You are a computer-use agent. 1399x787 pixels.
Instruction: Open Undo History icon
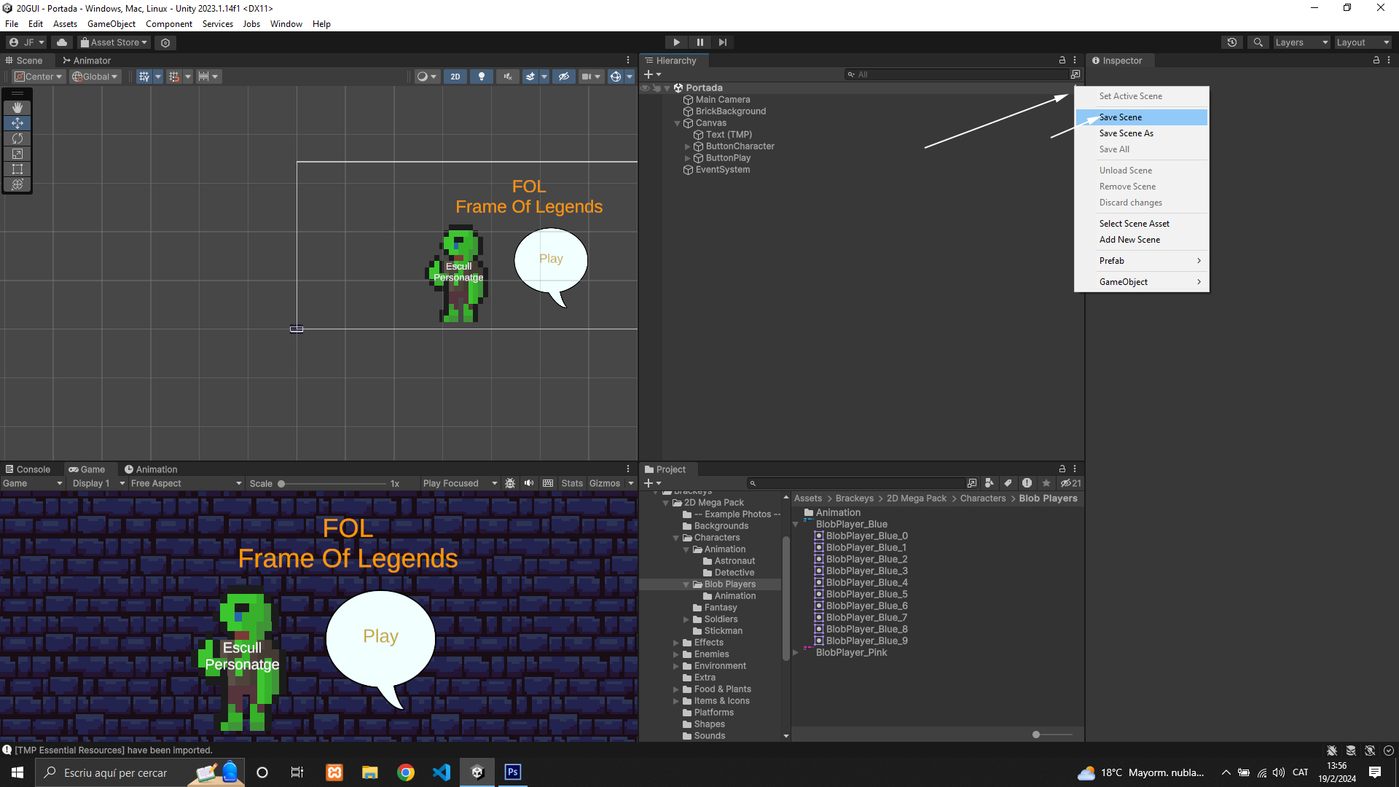coord(1231,42)
